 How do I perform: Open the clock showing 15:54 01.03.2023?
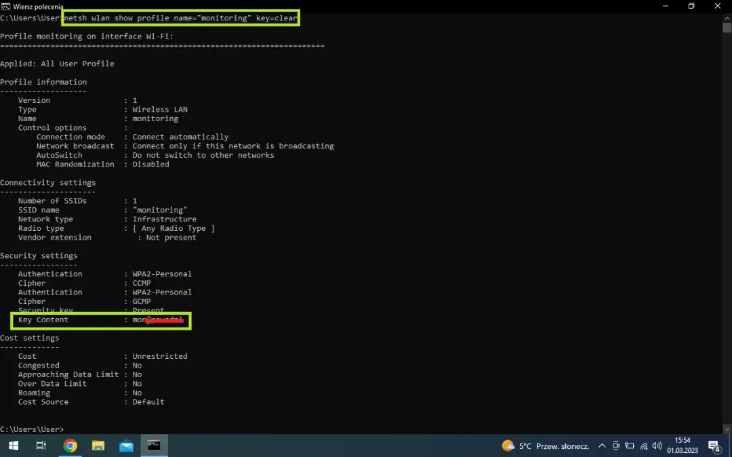pyautogui.click(x=683, y=445)
